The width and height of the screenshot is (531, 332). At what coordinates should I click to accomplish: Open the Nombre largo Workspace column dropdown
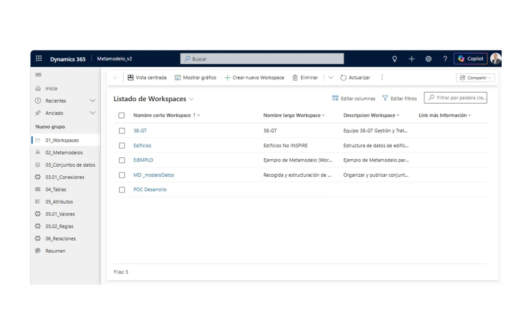[x=323, y=116]
